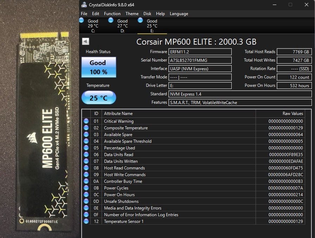
Task: Click Power On Count value 122 count
Action: (294, 77)
